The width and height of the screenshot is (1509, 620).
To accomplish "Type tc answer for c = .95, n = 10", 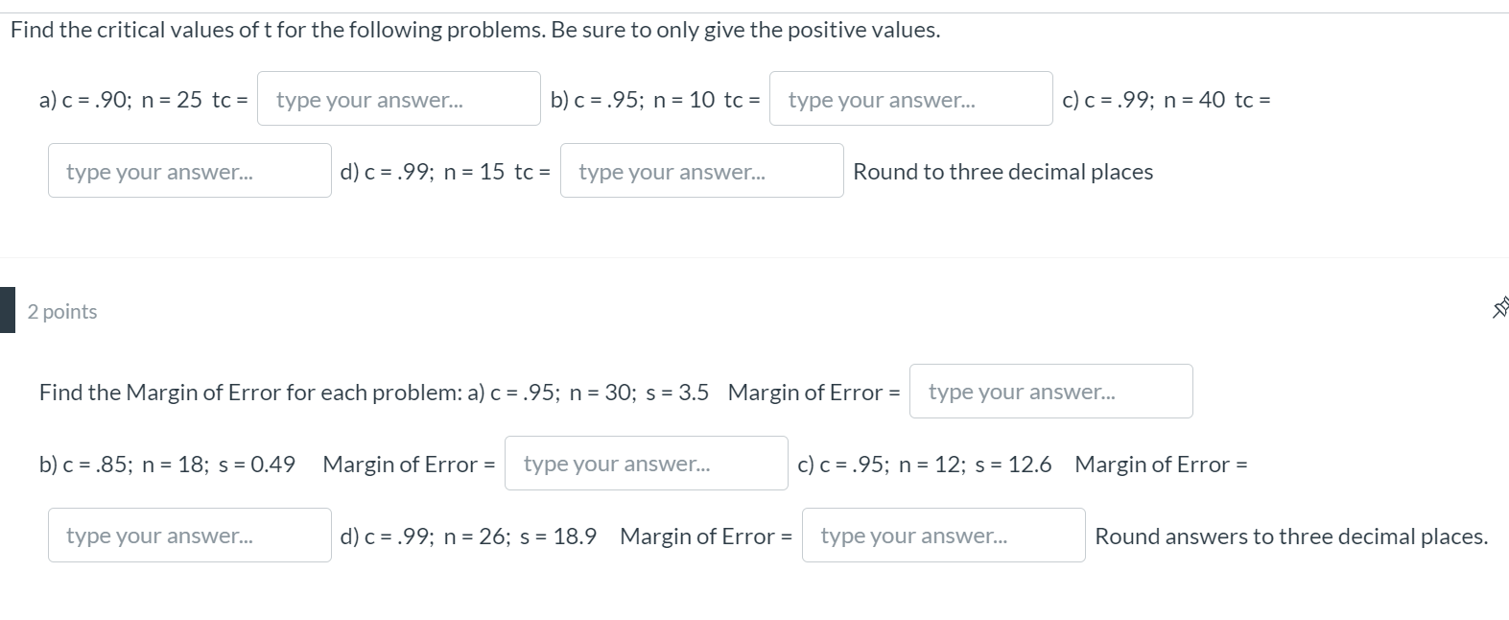I will (910, 99).
